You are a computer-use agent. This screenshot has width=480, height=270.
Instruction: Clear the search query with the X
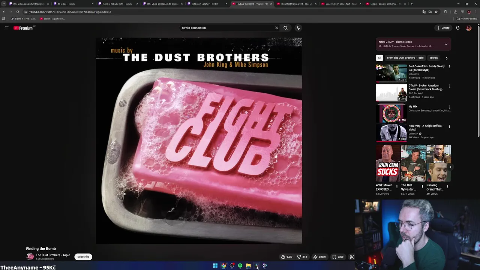click(276, 28)
